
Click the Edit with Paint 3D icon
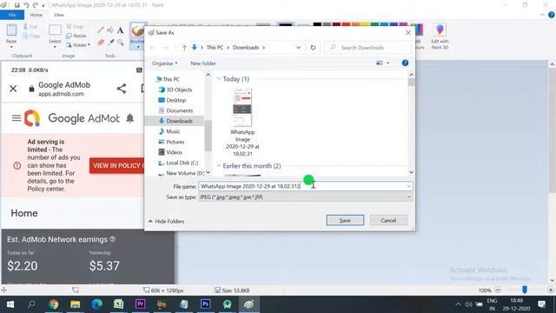pyautogui.click(x=440, y=30)
